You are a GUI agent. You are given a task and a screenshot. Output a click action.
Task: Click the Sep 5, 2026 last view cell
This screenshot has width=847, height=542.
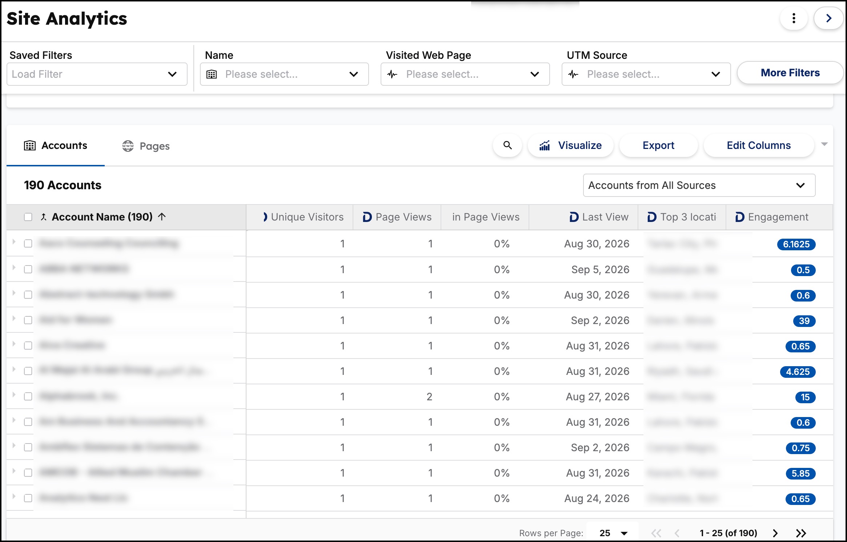[x=600, y=270]
